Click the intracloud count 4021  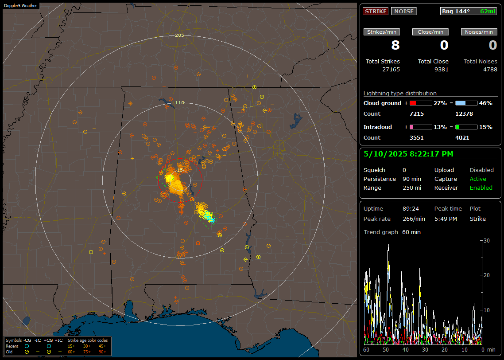pos(462,138)
